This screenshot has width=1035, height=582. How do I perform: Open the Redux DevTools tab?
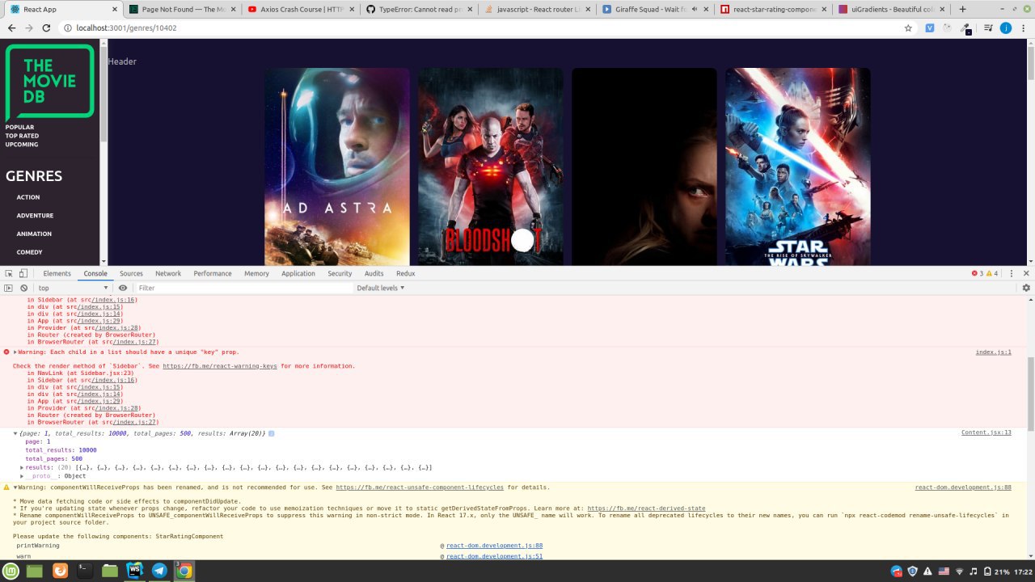tap(405, 273)
